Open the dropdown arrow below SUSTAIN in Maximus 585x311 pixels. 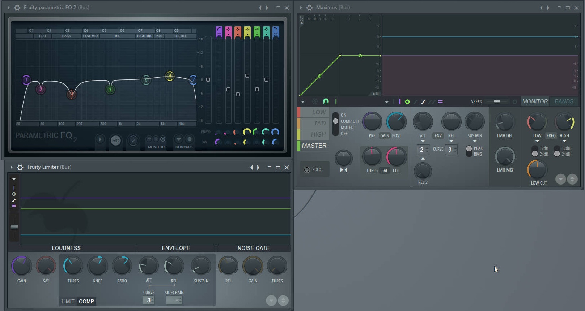475,141
